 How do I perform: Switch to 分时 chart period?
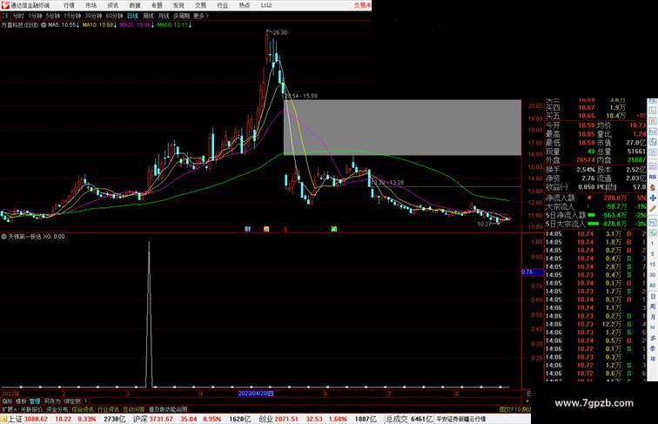(x=18, y=16)
